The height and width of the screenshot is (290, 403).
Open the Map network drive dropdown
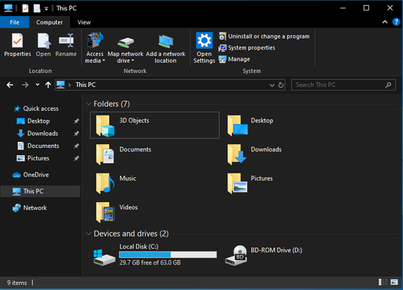coord(126,48)
